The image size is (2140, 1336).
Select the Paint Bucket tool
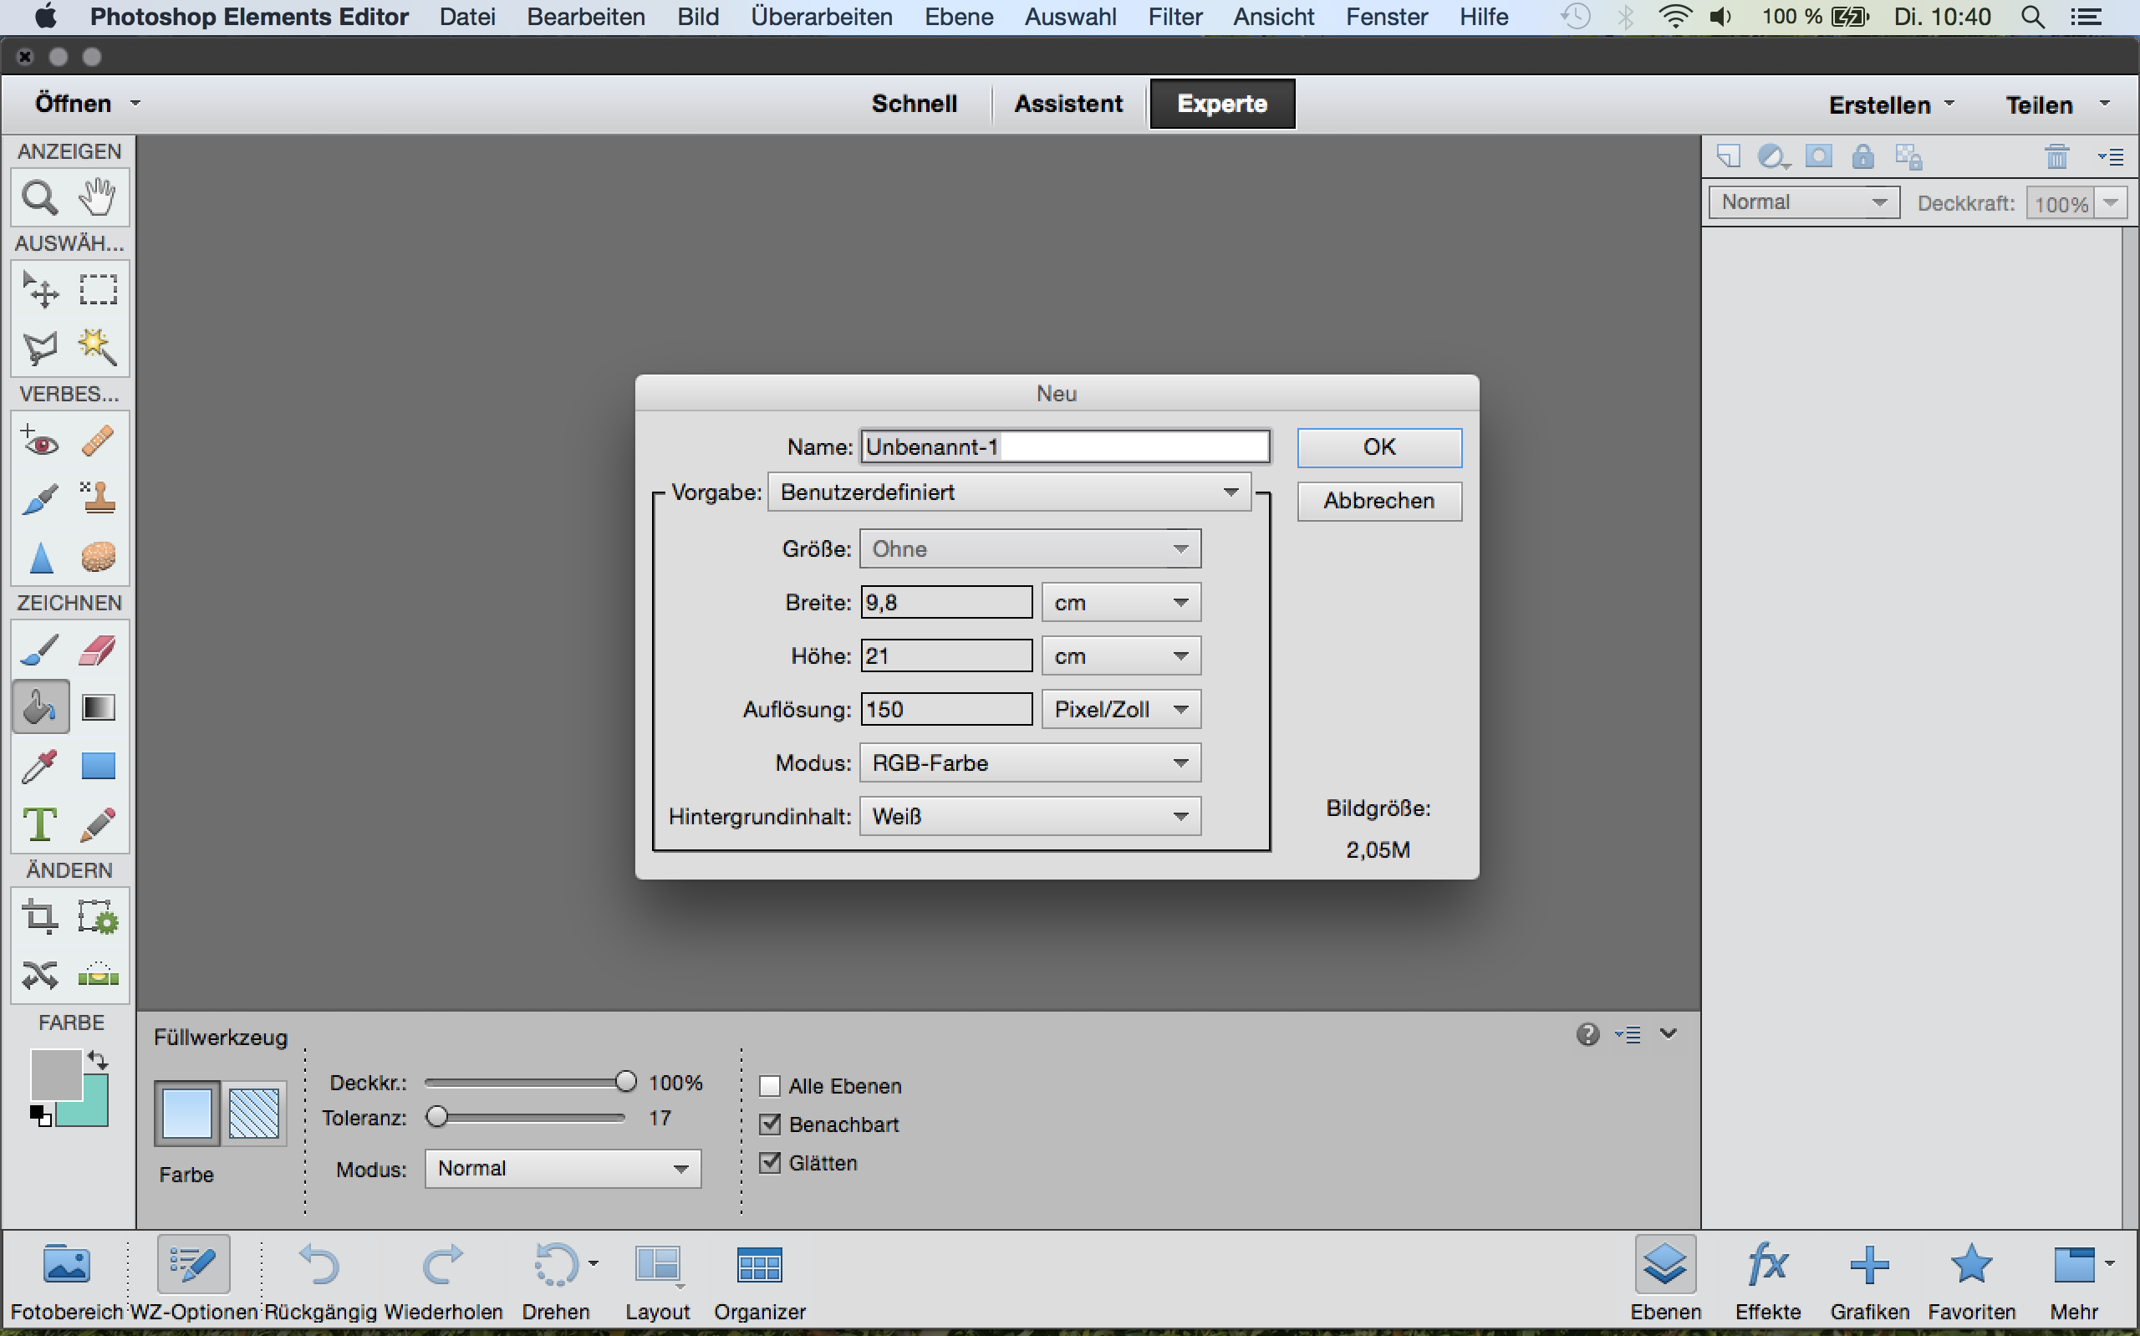pyautogui.click(x=41, y=707)
